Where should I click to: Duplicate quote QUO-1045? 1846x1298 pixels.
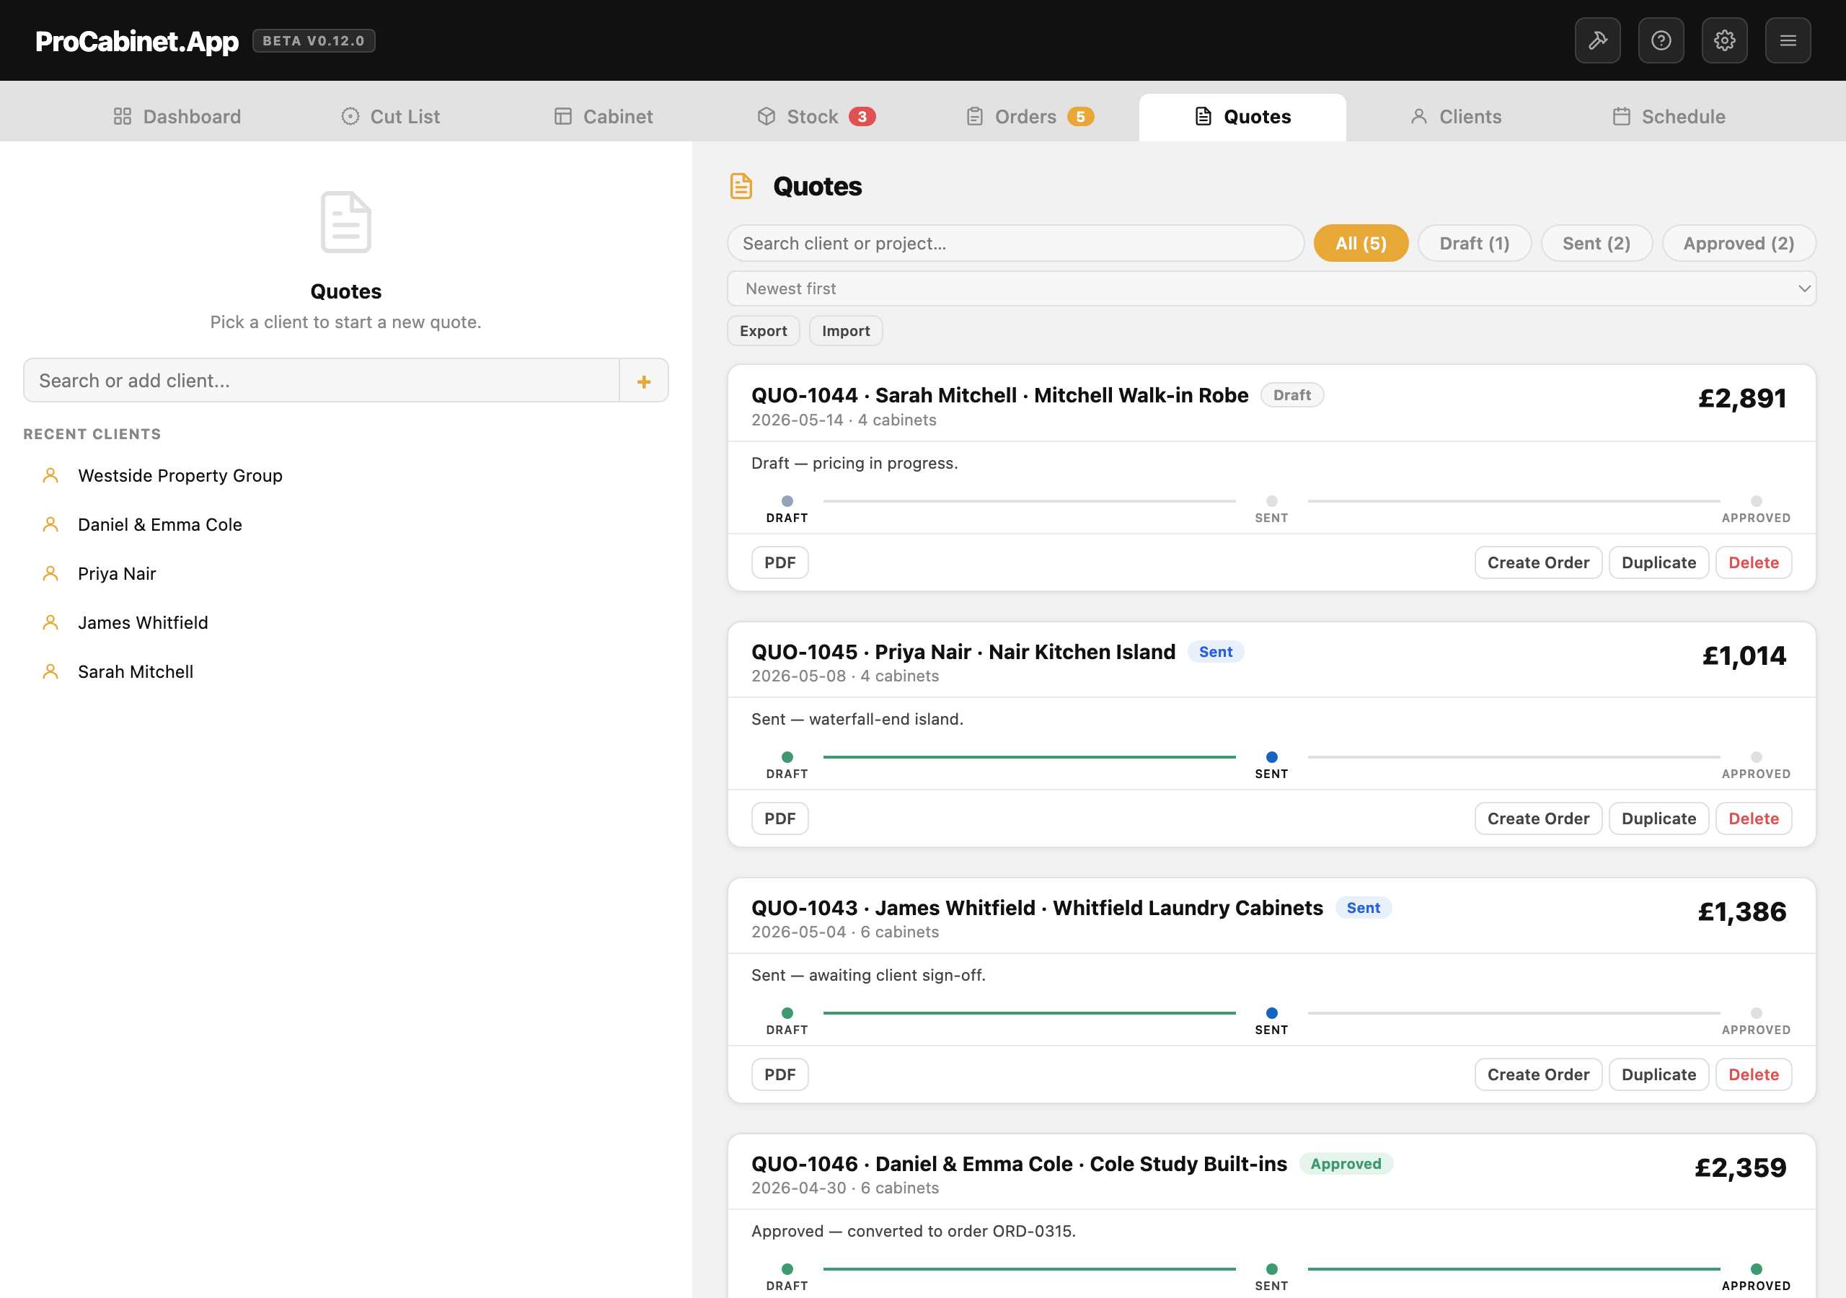pos(1659,818)
